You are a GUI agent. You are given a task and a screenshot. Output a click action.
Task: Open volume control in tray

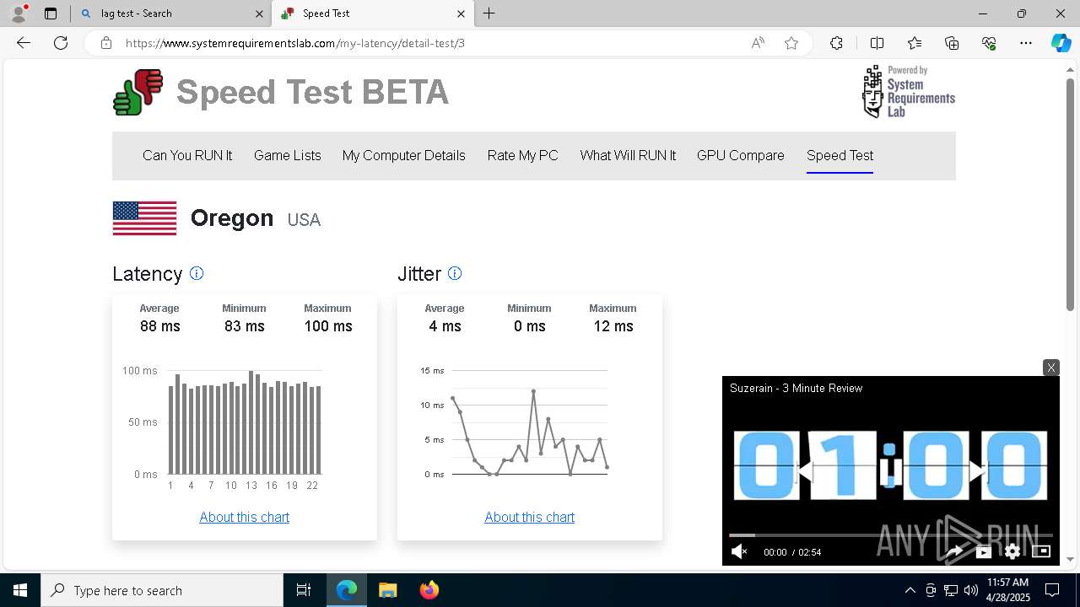coord(970,590)
